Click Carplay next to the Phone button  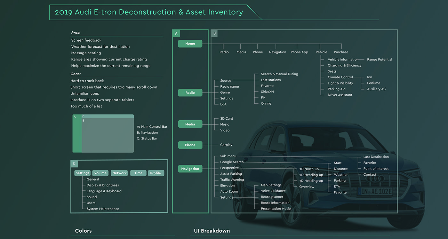(x=226, y=145)
